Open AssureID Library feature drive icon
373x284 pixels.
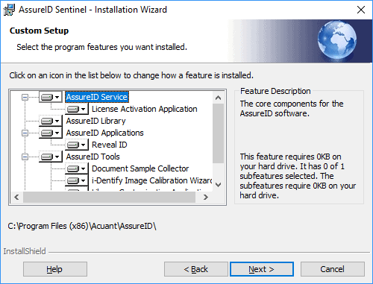pos(51,121)
